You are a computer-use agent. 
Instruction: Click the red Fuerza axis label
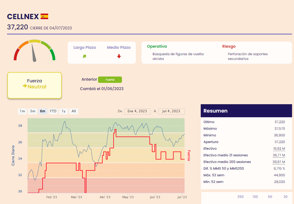189,155
